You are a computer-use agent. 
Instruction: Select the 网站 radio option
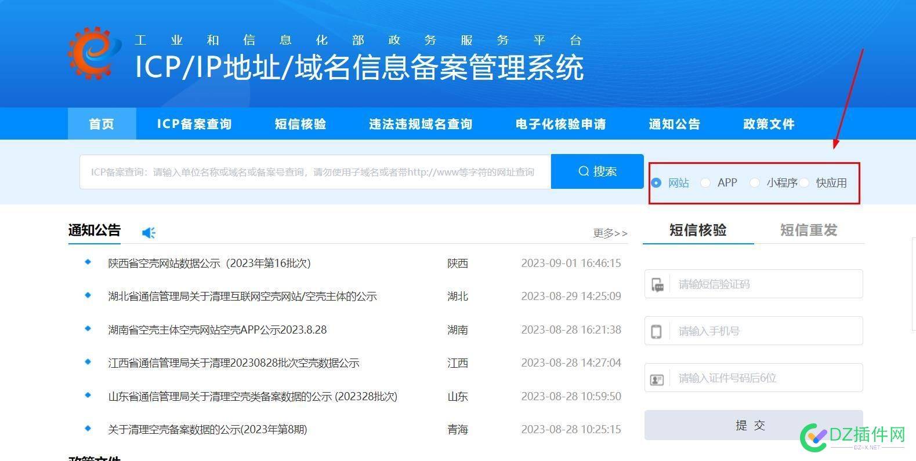(x=656, y=182)
